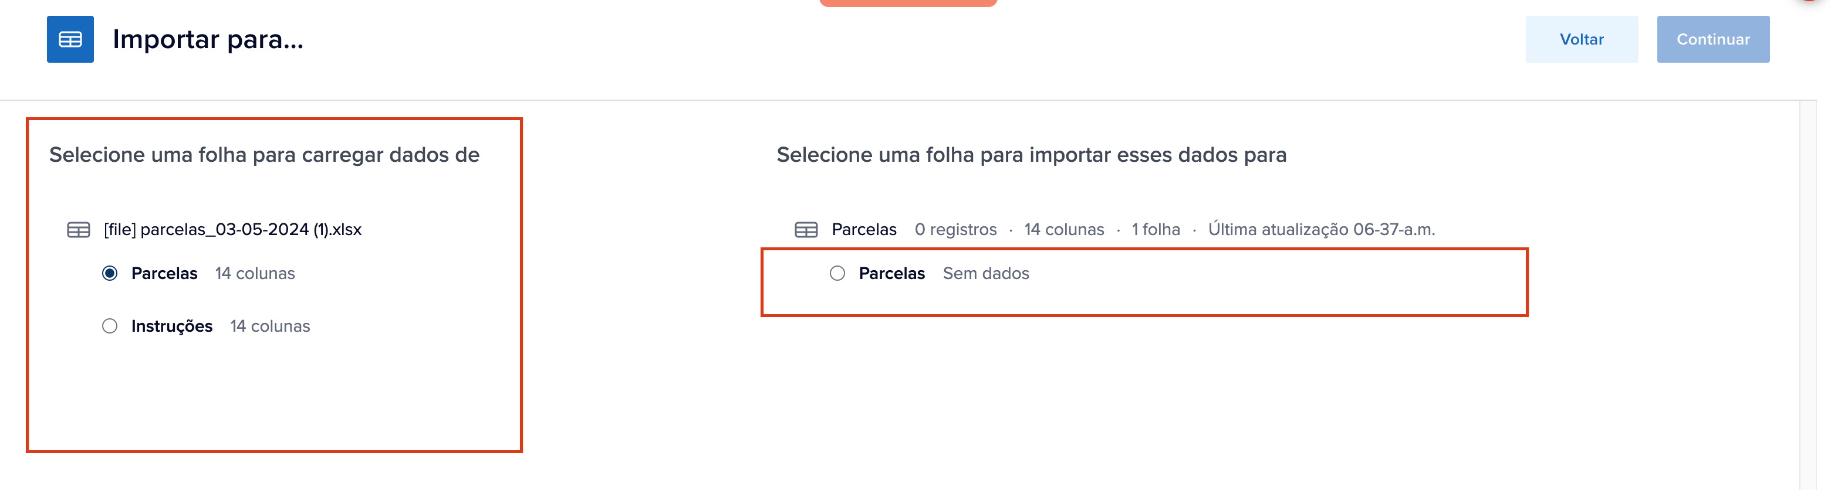Click the table icon beside the xlsx file name
The image size is (1831, 490).
78,229
